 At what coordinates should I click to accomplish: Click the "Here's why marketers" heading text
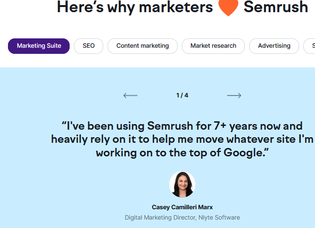[135, 7]
